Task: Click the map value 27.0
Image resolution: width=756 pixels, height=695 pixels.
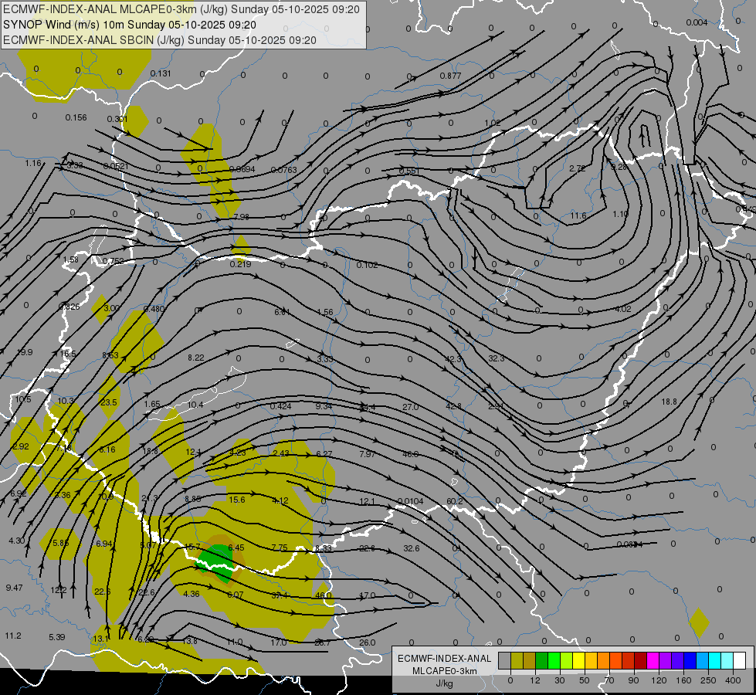Action: coord(410,407)
